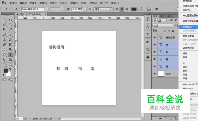Image resolution: width=198 pixels, height=121 pixels.
Task: Left align text
Action: click(x=117, y=9)
